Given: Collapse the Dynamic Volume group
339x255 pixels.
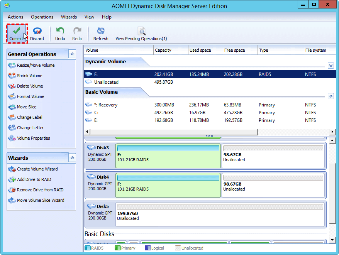Looking at the screenshot, I should pos(331,66).
